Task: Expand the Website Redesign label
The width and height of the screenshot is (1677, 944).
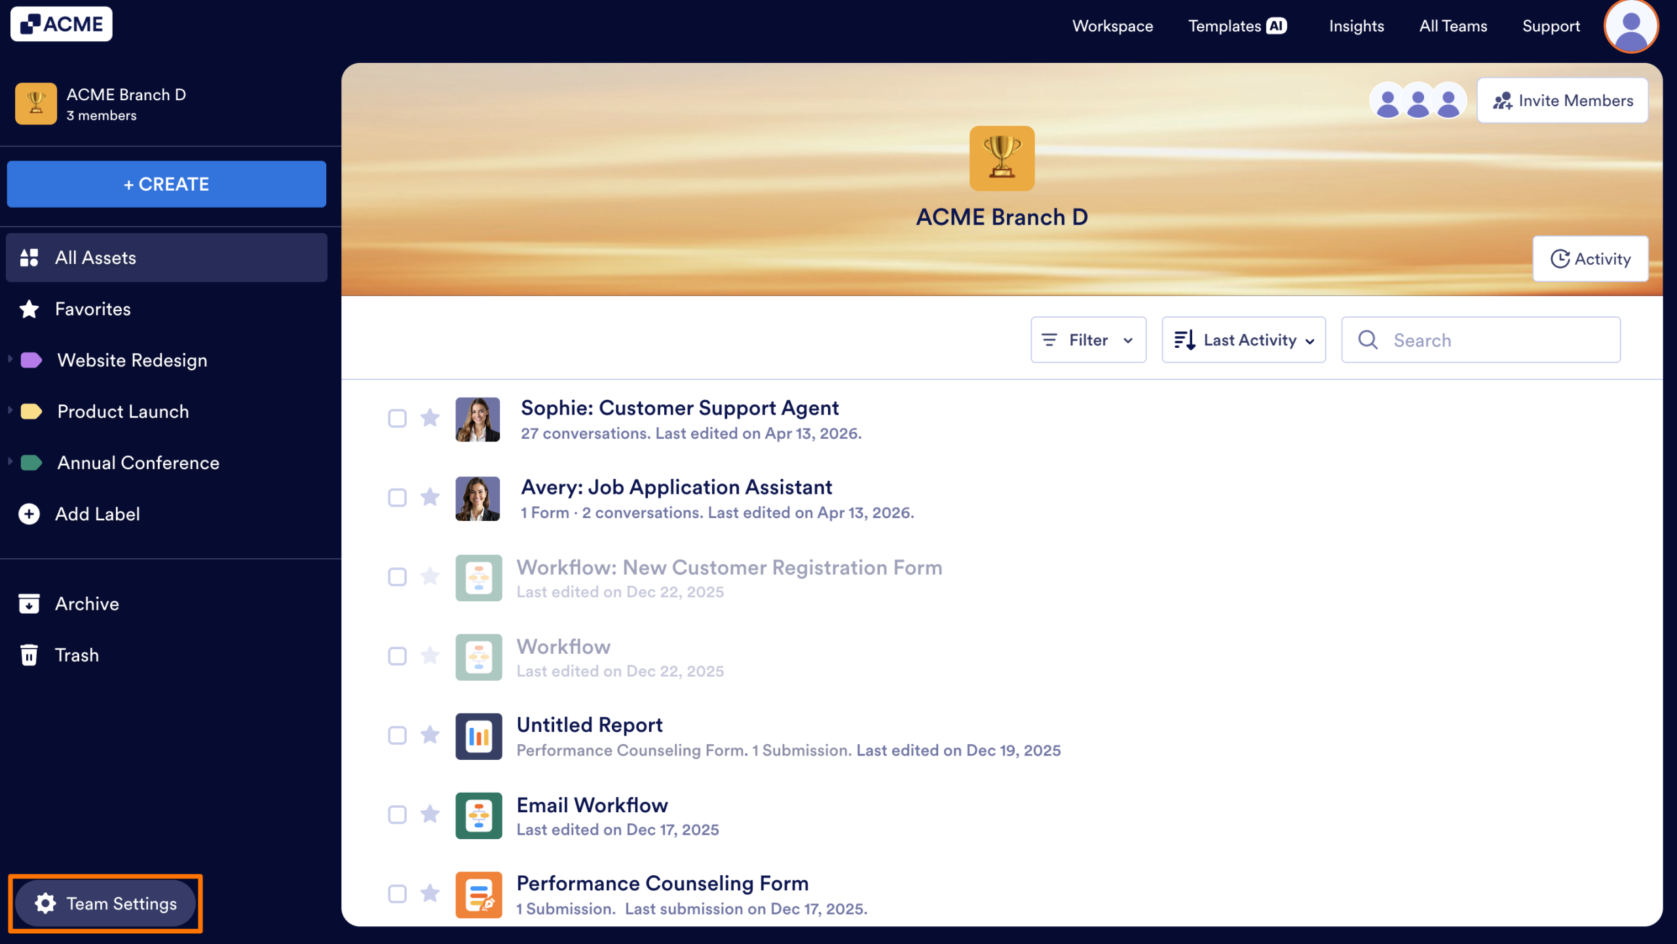Action: pos(10,359)
